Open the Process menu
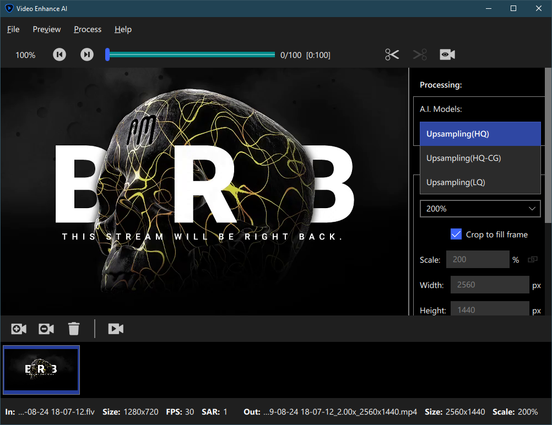Viewport: 552px width, 425px height. point(88,29)
